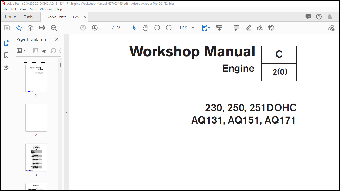Click the stamp tool icon

(x=271, y=28)
